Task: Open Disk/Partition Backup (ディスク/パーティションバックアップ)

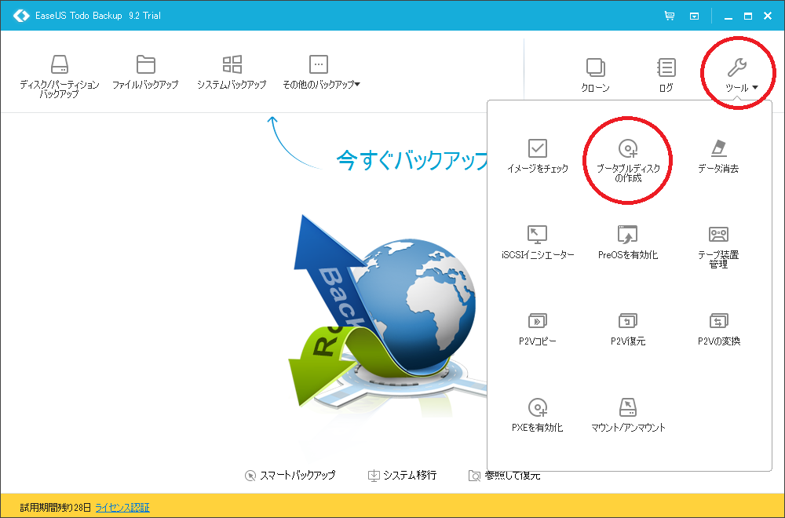Action: (x=59, y=76)
